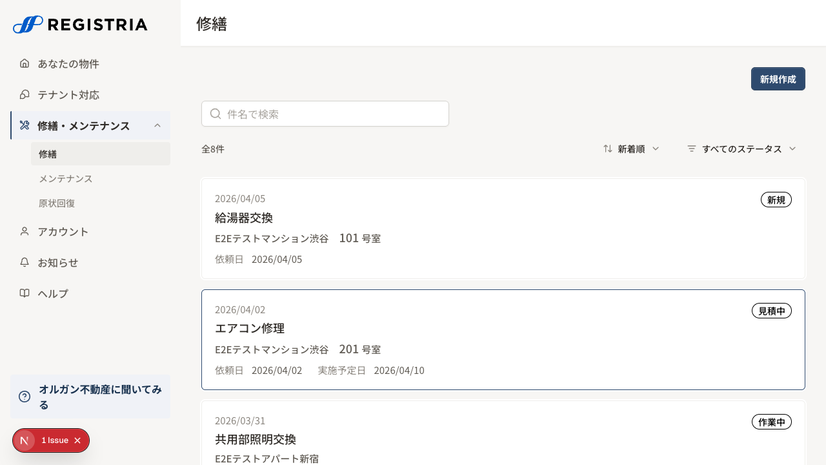Collapse the 修繕・メンテナンス section chevron
826x465 pixels.
(157, 125)
